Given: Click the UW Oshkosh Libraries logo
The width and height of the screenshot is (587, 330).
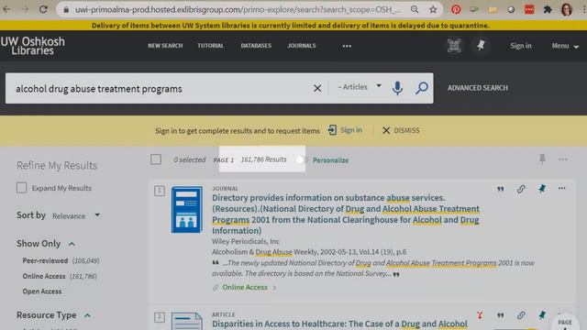Looking at the screenshot, I should (x=33, y=46).
